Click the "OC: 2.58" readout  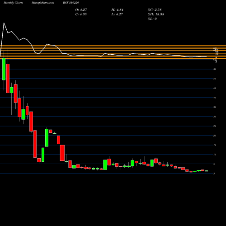coord(155,9)
